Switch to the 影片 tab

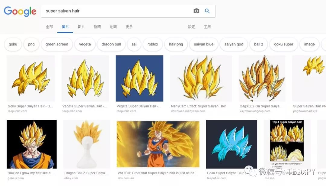[x=81, y=27]
